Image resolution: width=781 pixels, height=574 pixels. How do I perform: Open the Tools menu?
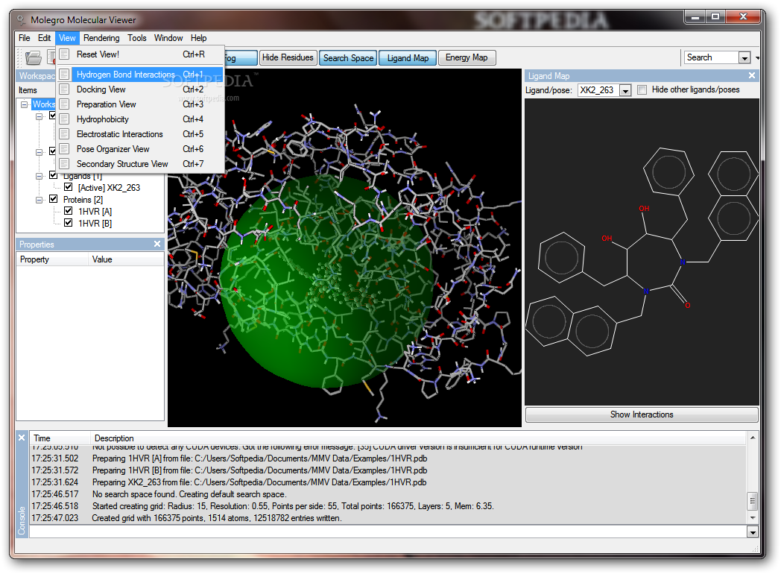click(137, 38)
